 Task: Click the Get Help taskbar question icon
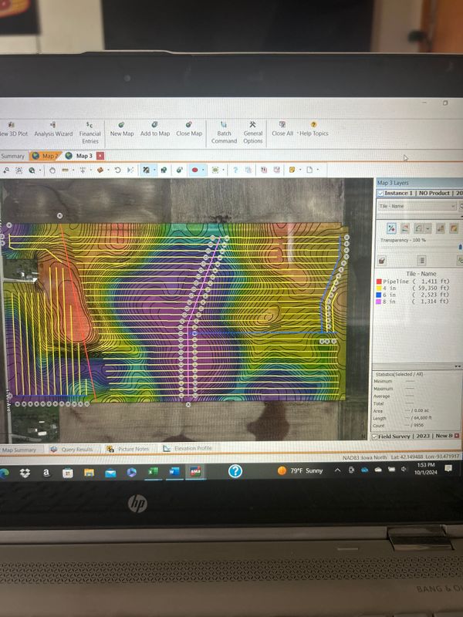click(x=235, y=471)
